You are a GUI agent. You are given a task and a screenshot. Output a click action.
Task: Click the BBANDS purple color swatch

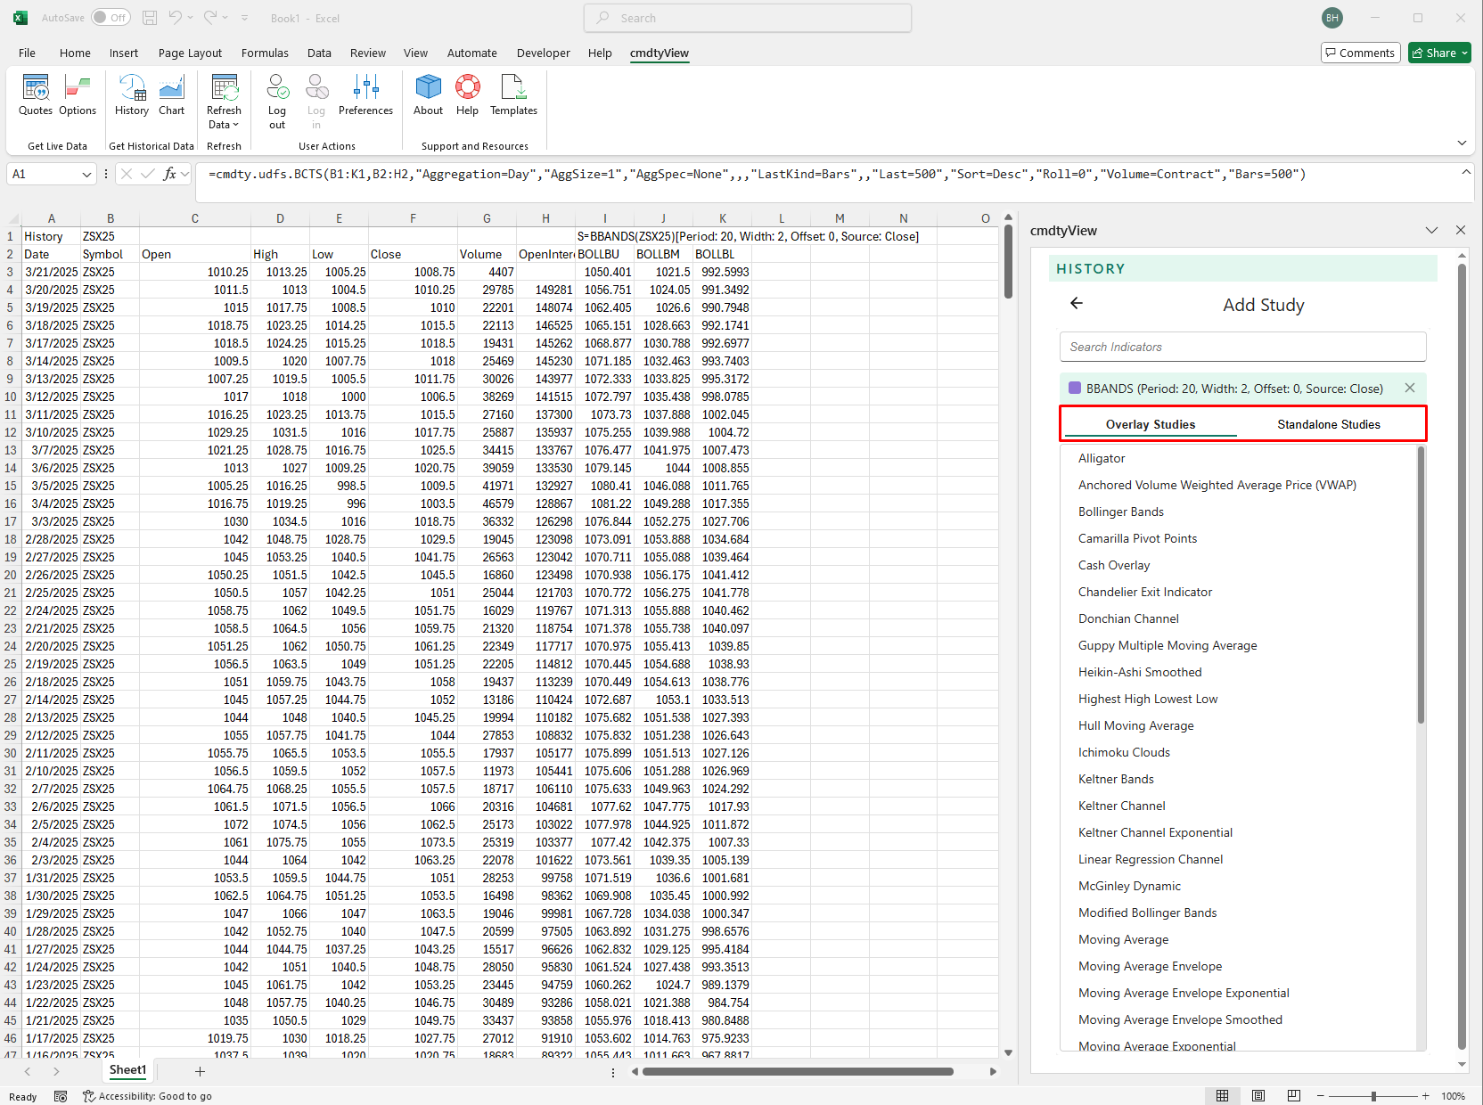[1074, 388]
